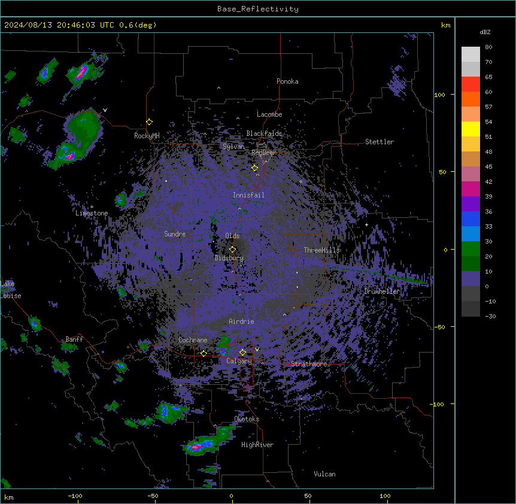Click the yellow diamond marker below RedDeer

(x=254, y=168)
